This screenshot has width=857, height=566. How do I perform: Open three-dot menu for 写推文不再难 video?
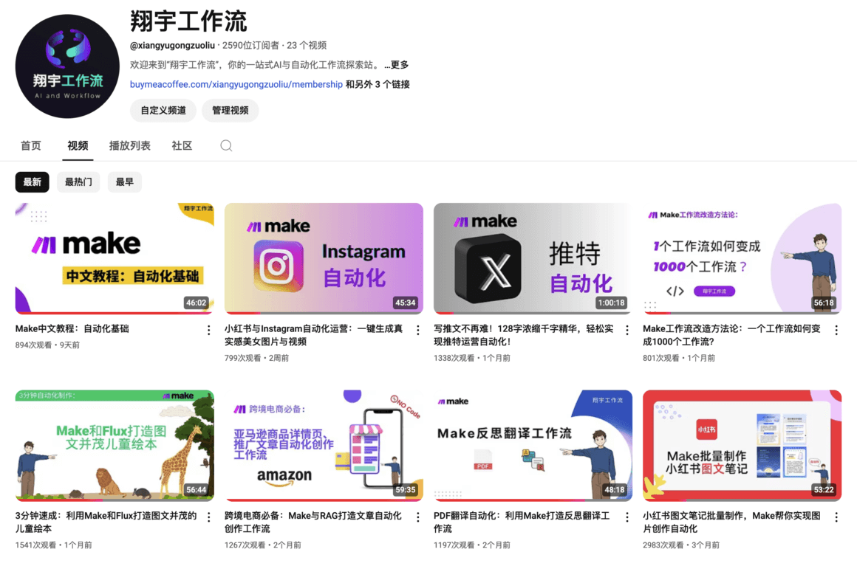pyautogui.click(x=627, y=331)
